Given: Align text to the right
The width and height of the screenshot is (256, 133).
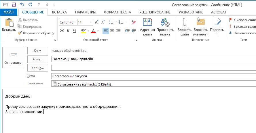Looking at the screenshot, I should [118, 31].
